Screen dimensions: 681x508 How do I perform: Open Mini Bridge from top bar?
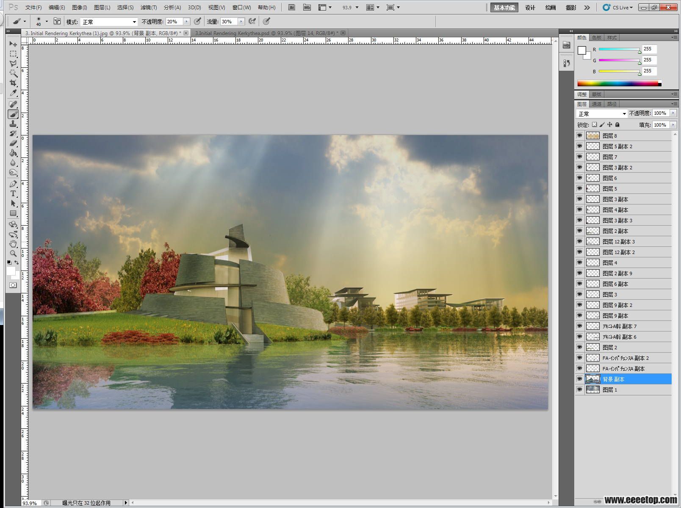[307, 8]
